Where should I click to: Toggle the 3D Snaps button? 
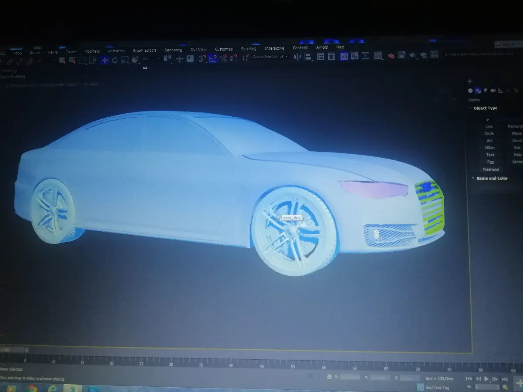pos(202,58)
